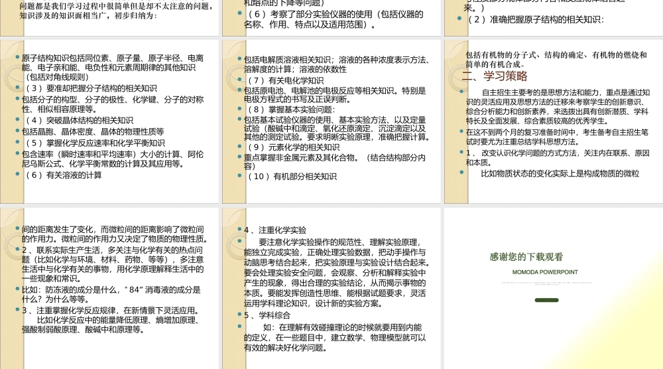Select the bullet starting '包括原电池、电解池的电极反应'
This screenshot has width=663, height=369.
(x=335, y=95)
